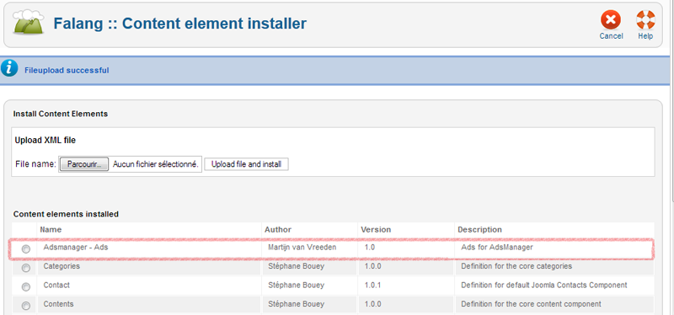Select the Adsmanager - Ads radio button

coord(26,249)
